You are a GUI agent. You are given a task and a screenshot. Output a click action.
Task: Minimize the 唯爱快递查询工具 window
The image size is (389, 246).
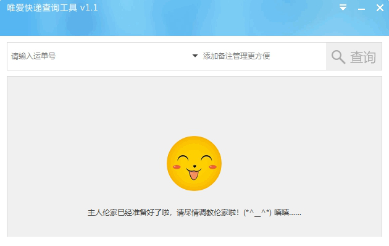pos(361,9)
